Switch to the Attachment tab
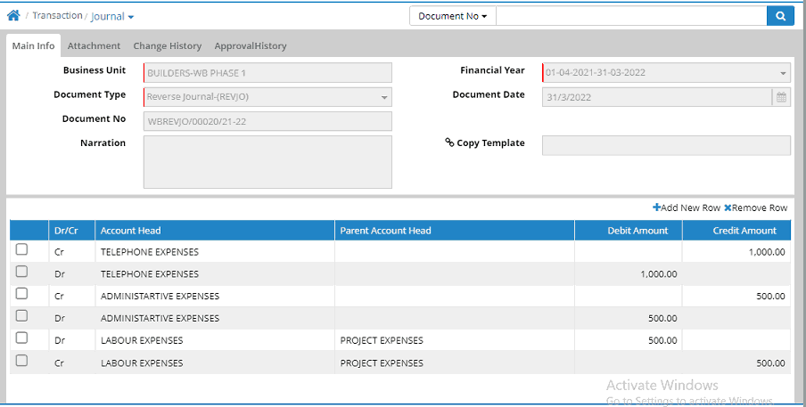This screenshot has width=806, height=407. [94, 45]
